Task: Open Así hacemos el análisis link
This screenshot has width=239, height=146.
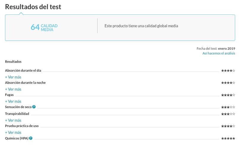Action: 219,53
